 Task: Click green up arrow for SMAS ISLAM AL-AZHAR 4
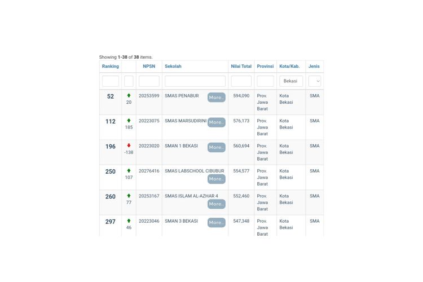[129, 196]
